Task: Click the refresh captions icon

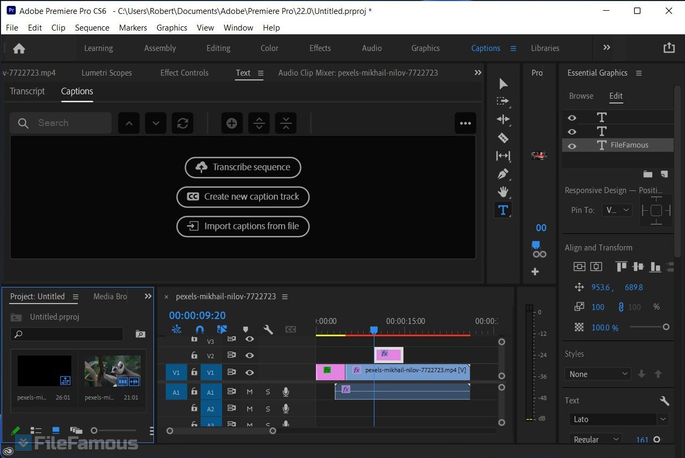Action: (x=182, y=123)
